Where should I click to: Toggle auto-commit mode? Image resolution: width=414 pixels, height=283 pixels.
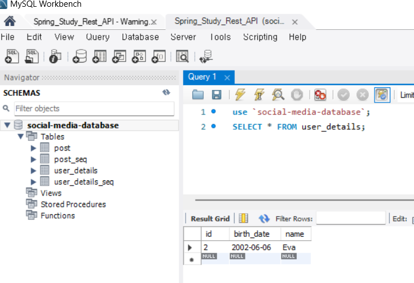pos(382,95)
